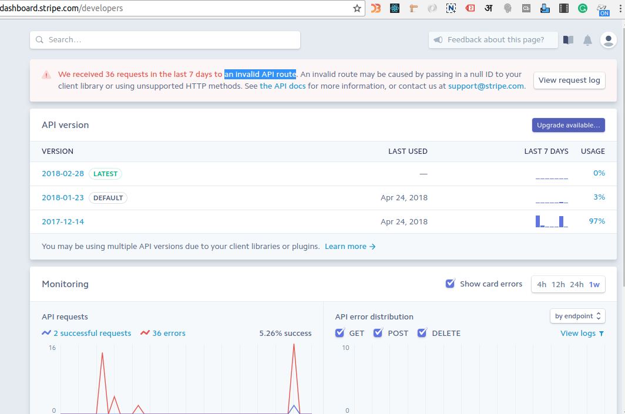Open API version 2018-02-28
This screenshot has height=414, width=625.
click(x=63, y=173)
